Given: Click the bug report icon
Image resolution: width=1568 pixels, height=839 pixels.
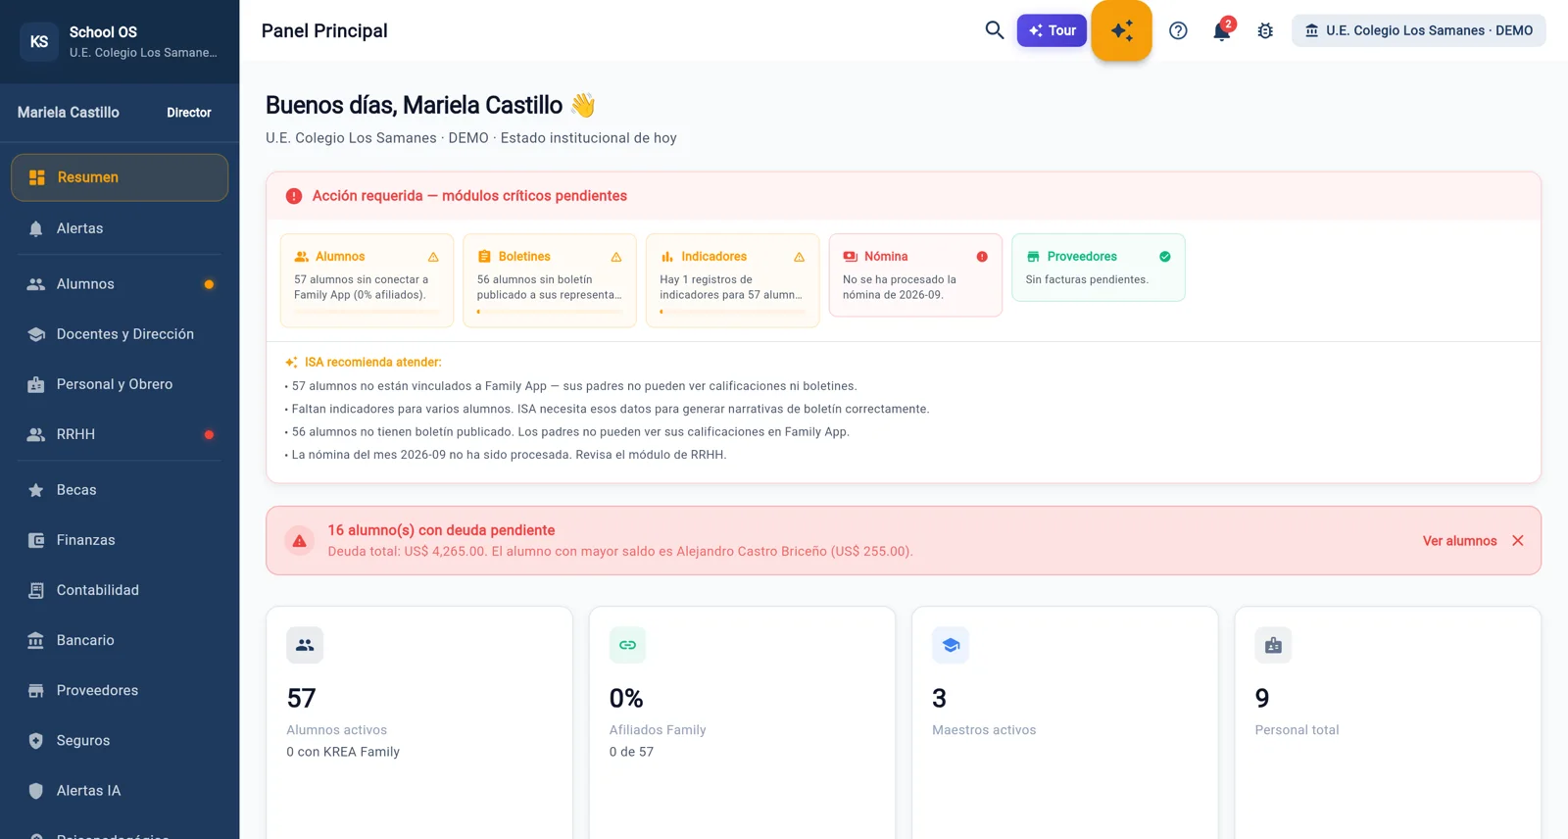Looking at the screenshot, I should (1265, 30).
